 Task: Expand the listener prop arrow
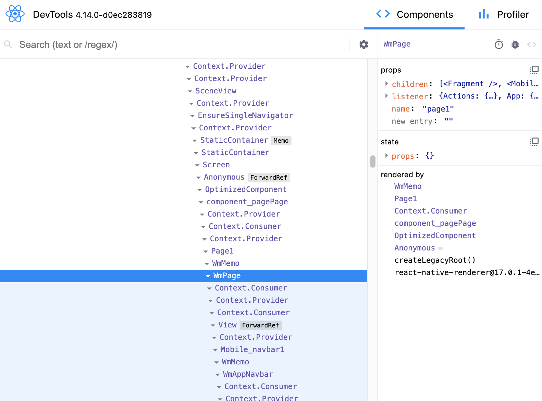click(386, 96)
